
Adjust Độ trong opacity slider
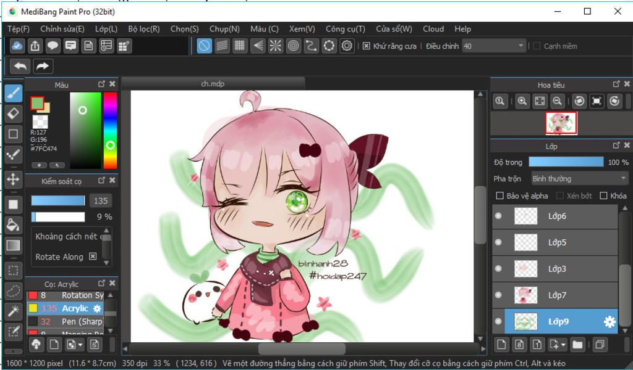pyautogui.click(x=566, y=162)
